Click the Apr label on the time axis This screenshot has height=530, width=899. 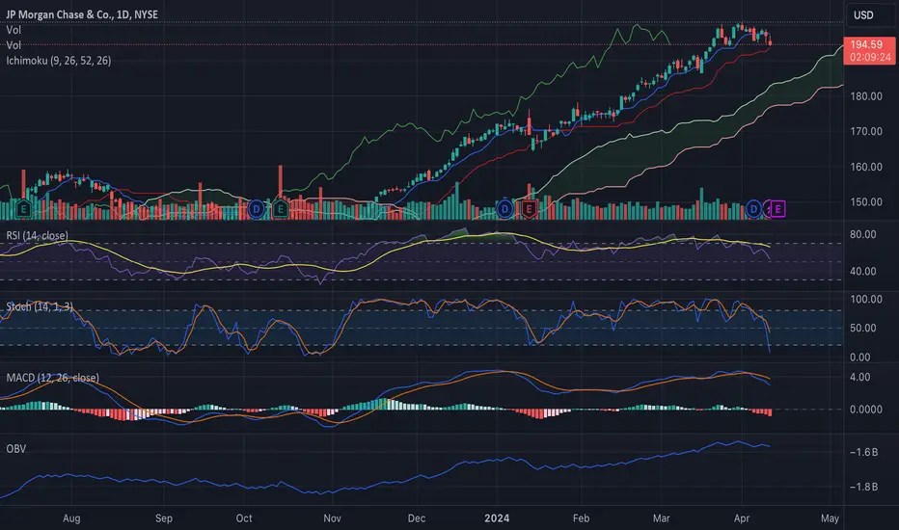[742, 518]
